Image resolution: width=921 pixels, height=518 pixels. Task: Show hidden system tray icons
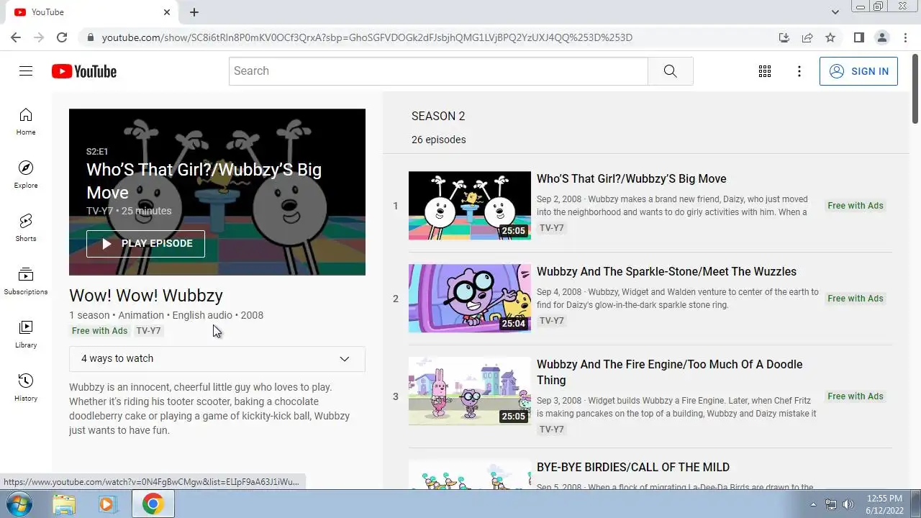click(x=813, y=504)
